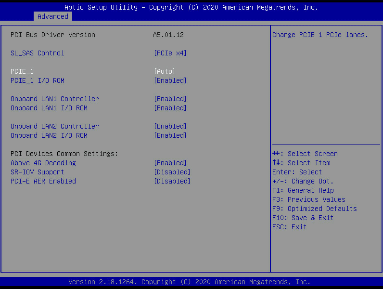The image size is (383, 289).
Task: Click the F10: Save & Exit hint
Action: (303, 218)
